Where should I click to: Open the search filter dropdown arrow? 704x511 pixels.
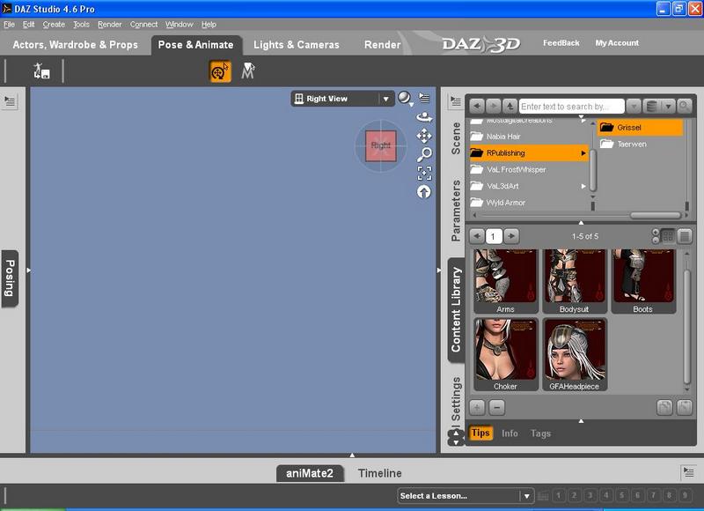[x=634, y=107]
